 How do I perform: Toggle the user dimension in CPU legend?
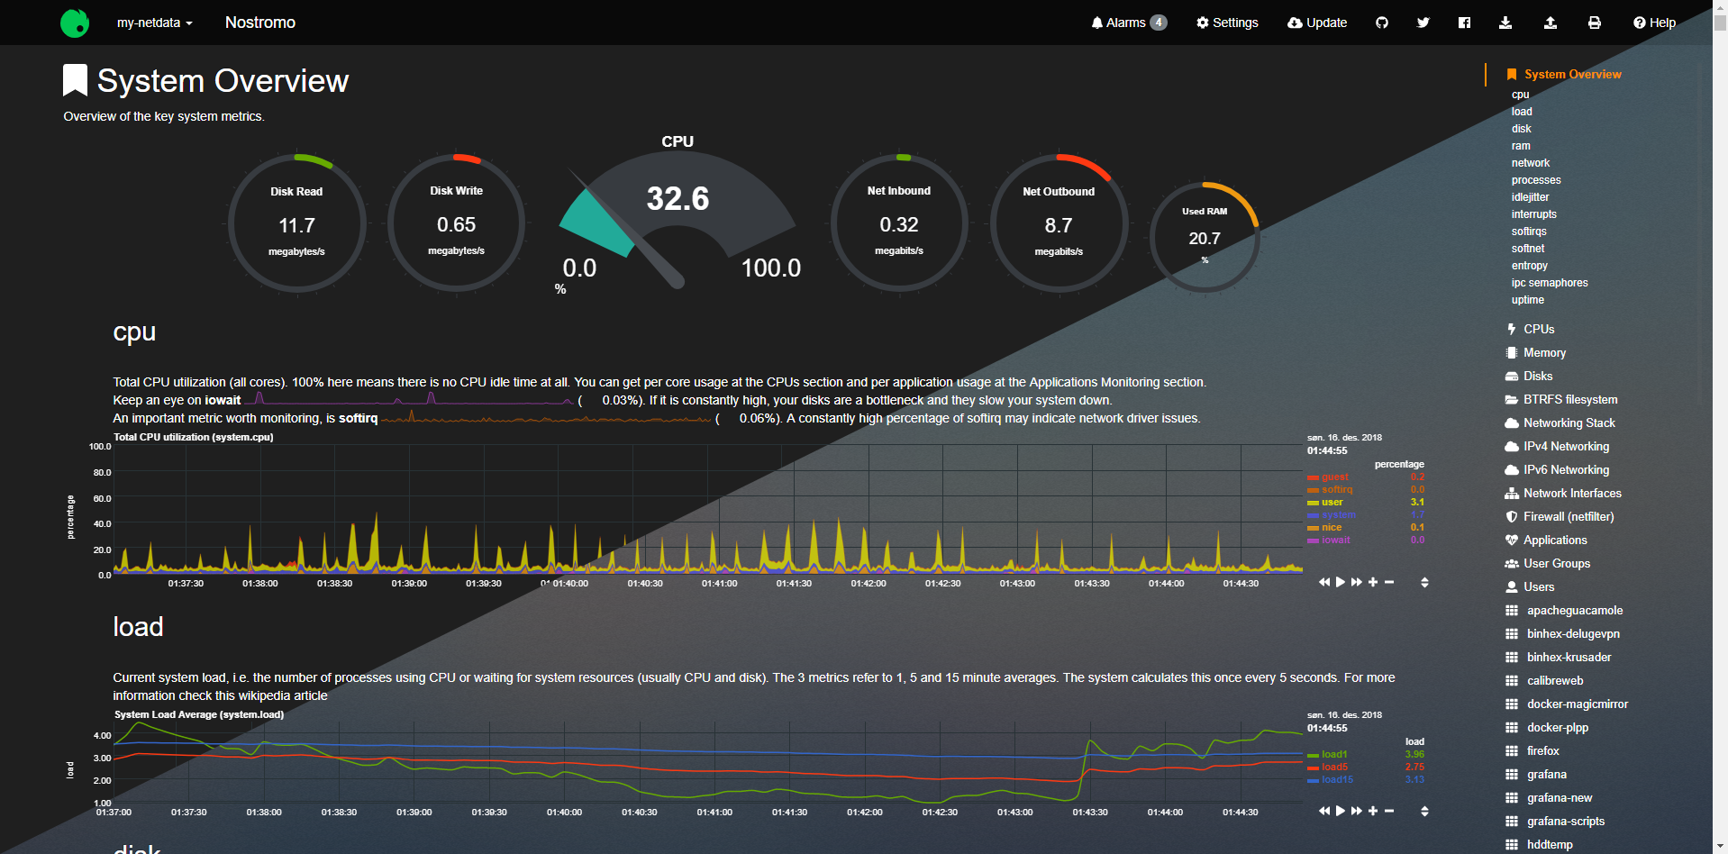pos(1332,503)
